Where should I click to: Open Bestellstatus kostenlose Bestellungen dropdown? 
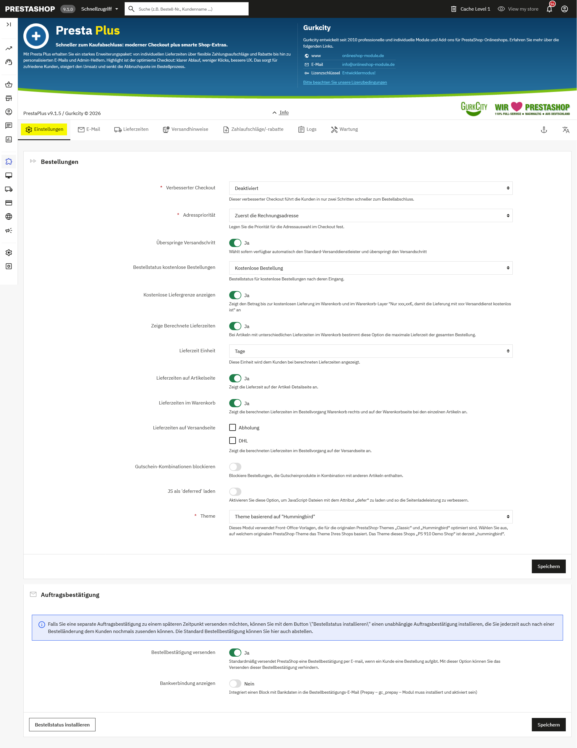371,268
